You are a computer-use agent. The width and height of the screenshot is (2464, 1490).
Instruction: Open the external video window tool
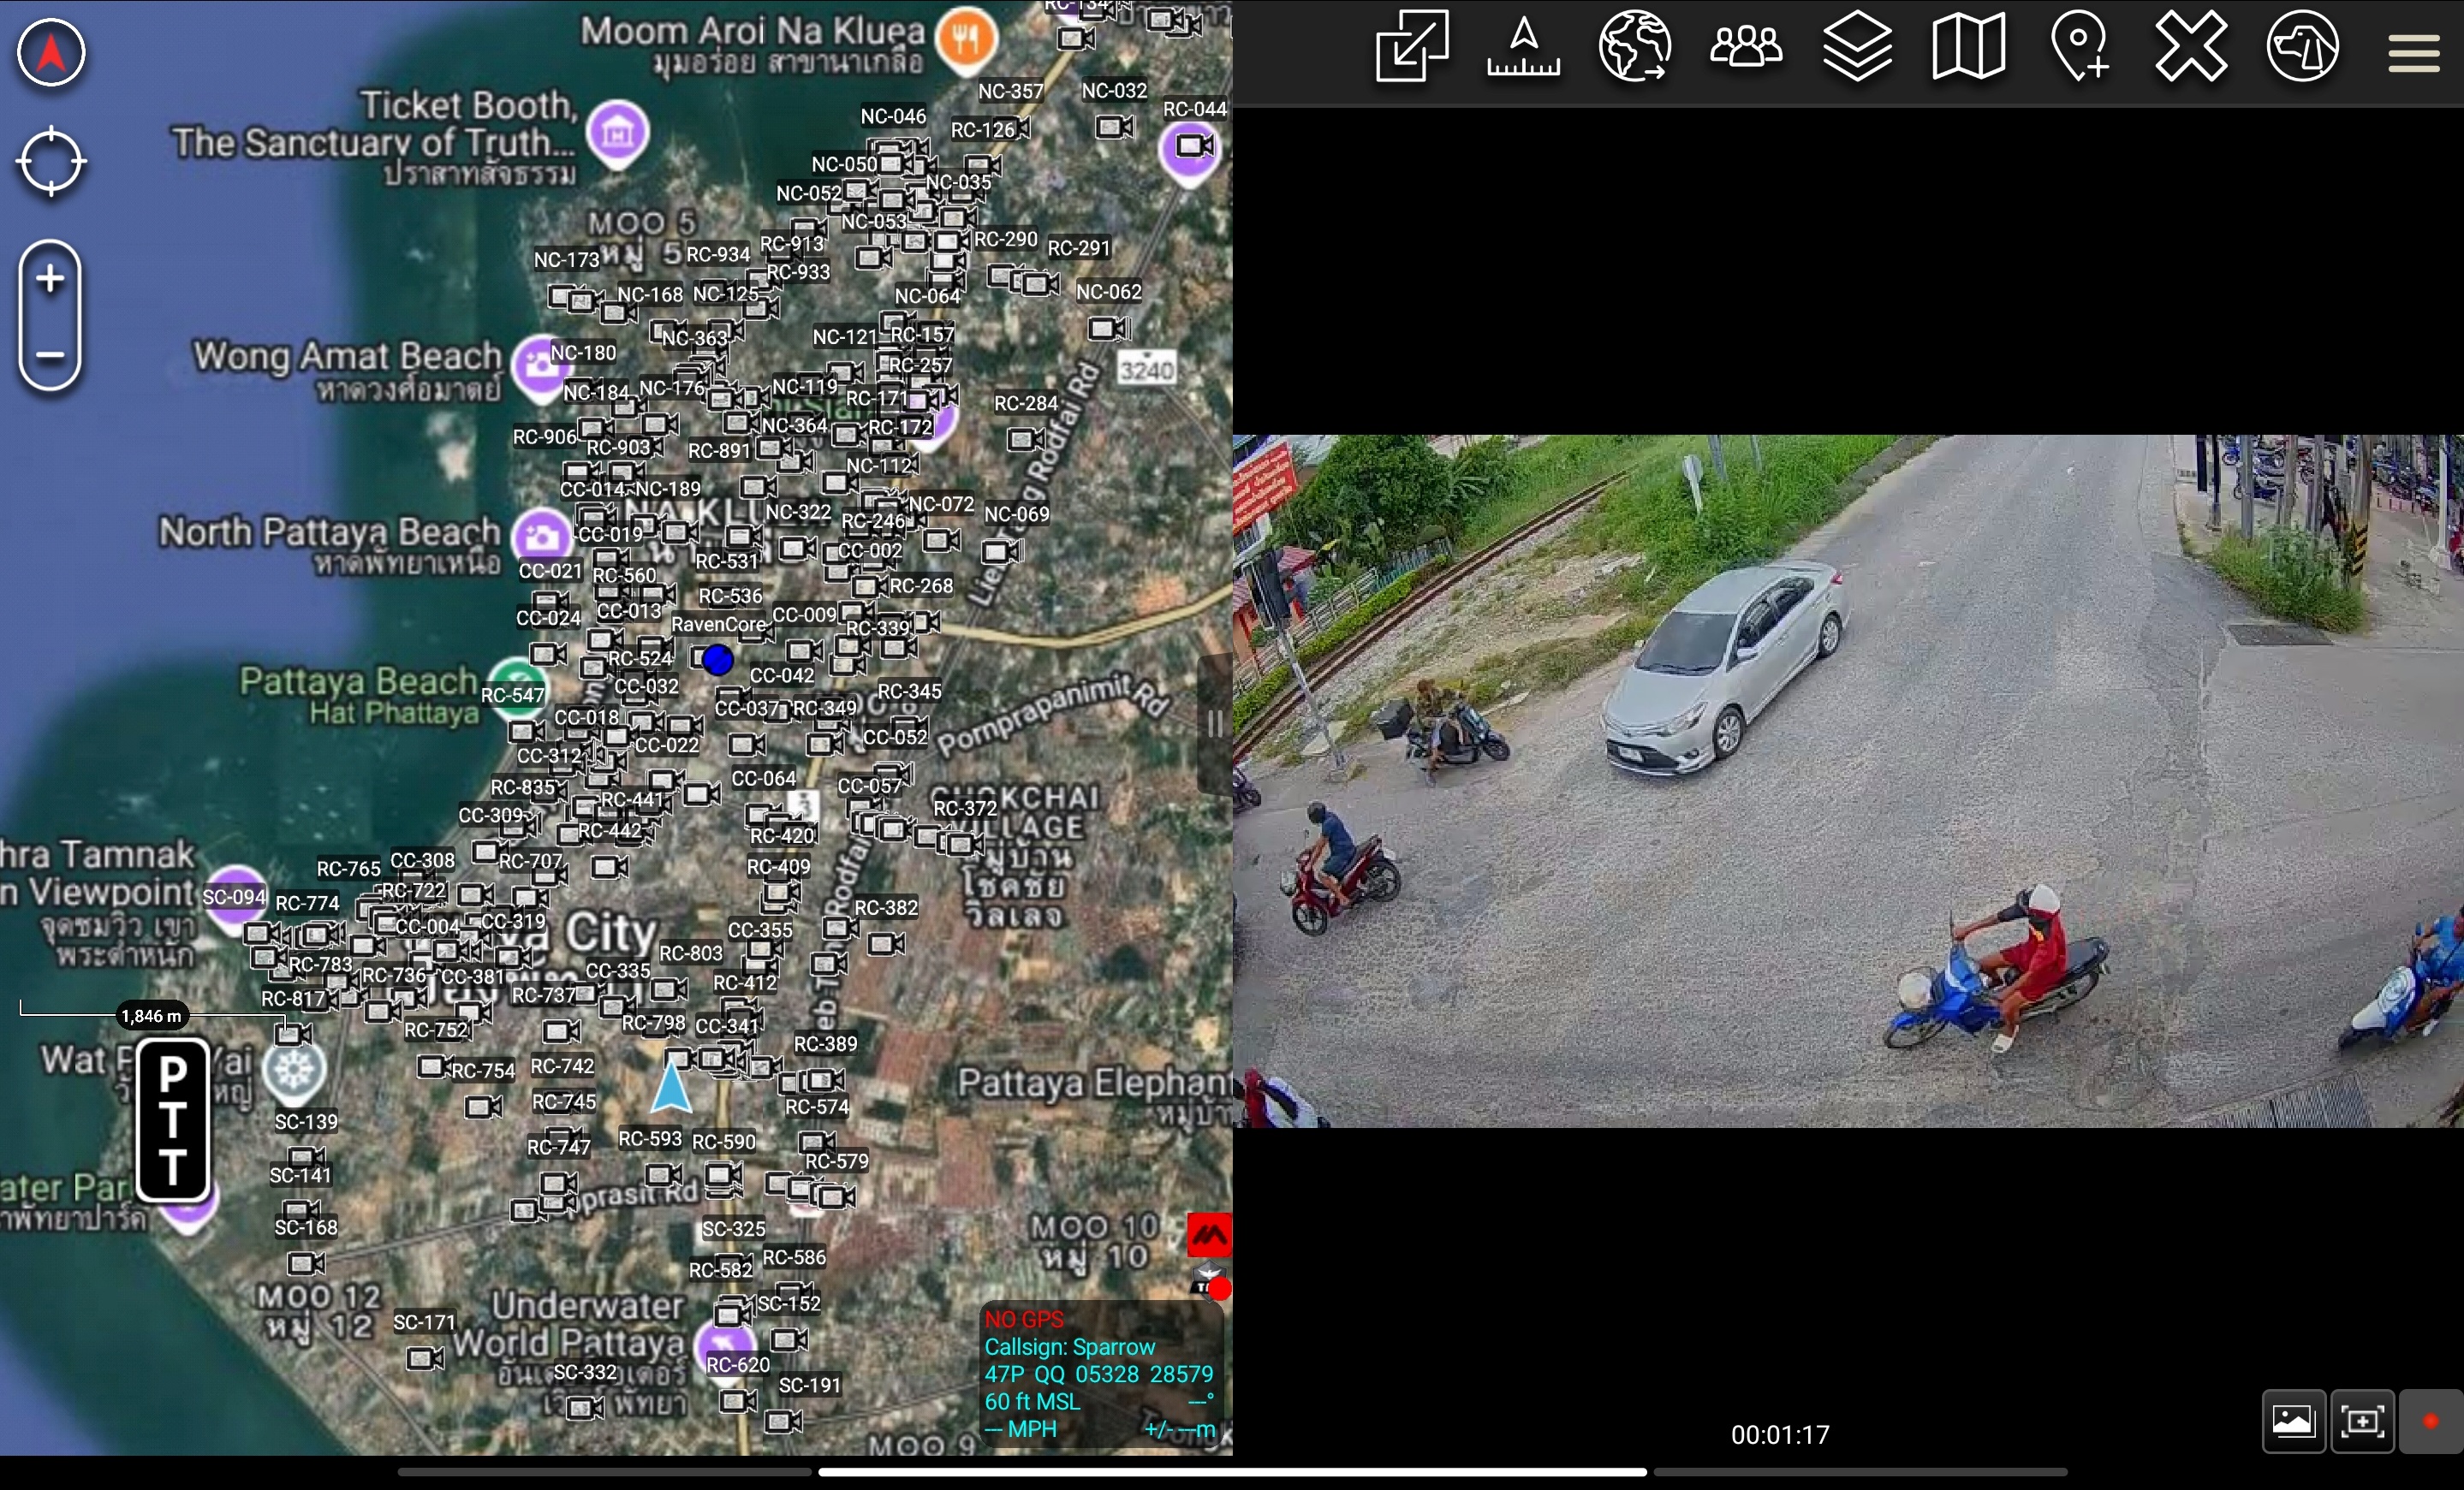click(x=1411, y=47)
